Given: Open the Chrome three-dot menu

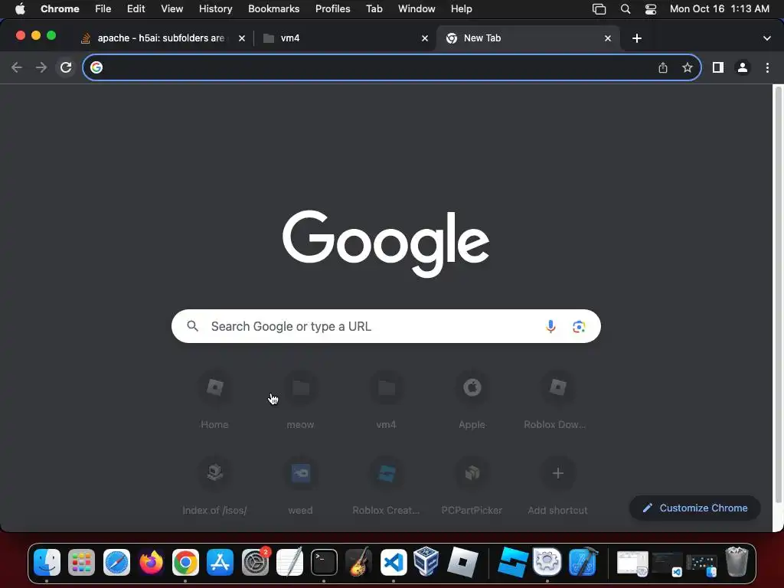Looking at the screenshot, I should (767, 67).
